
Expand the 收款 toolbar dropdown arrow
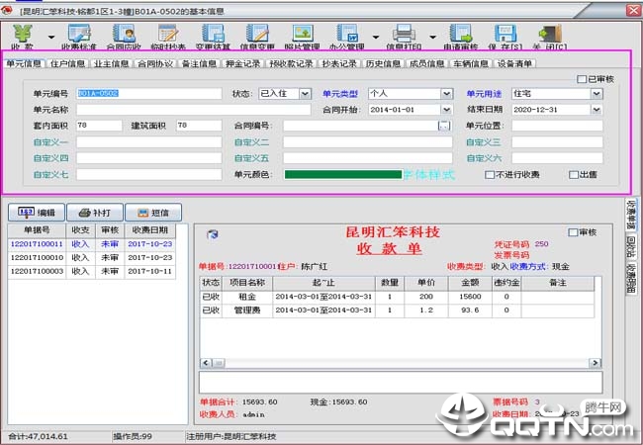[51, 37]
